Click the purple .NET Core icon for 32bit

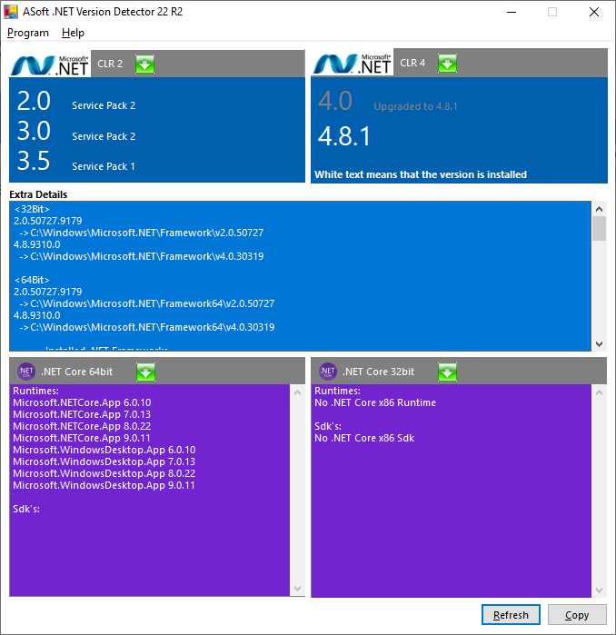(328, 371)
